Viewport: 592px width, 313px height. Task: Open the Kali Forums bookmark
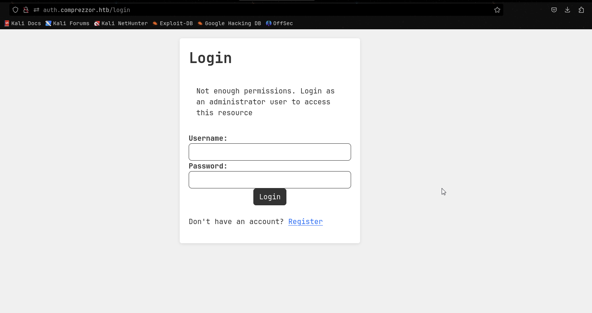(x=68, y=23)
